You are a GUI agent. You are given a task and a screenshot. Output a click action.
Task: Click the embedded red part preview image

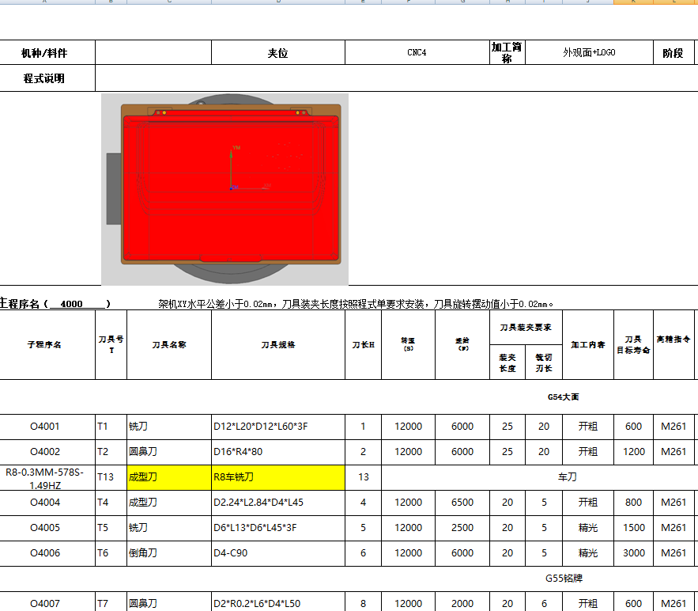pyautogui.click(x=224, y=188)
